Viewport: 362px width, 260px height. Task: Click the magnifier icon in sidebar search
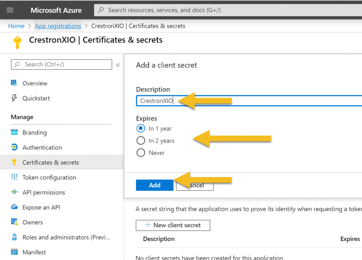tap(17, 65)
